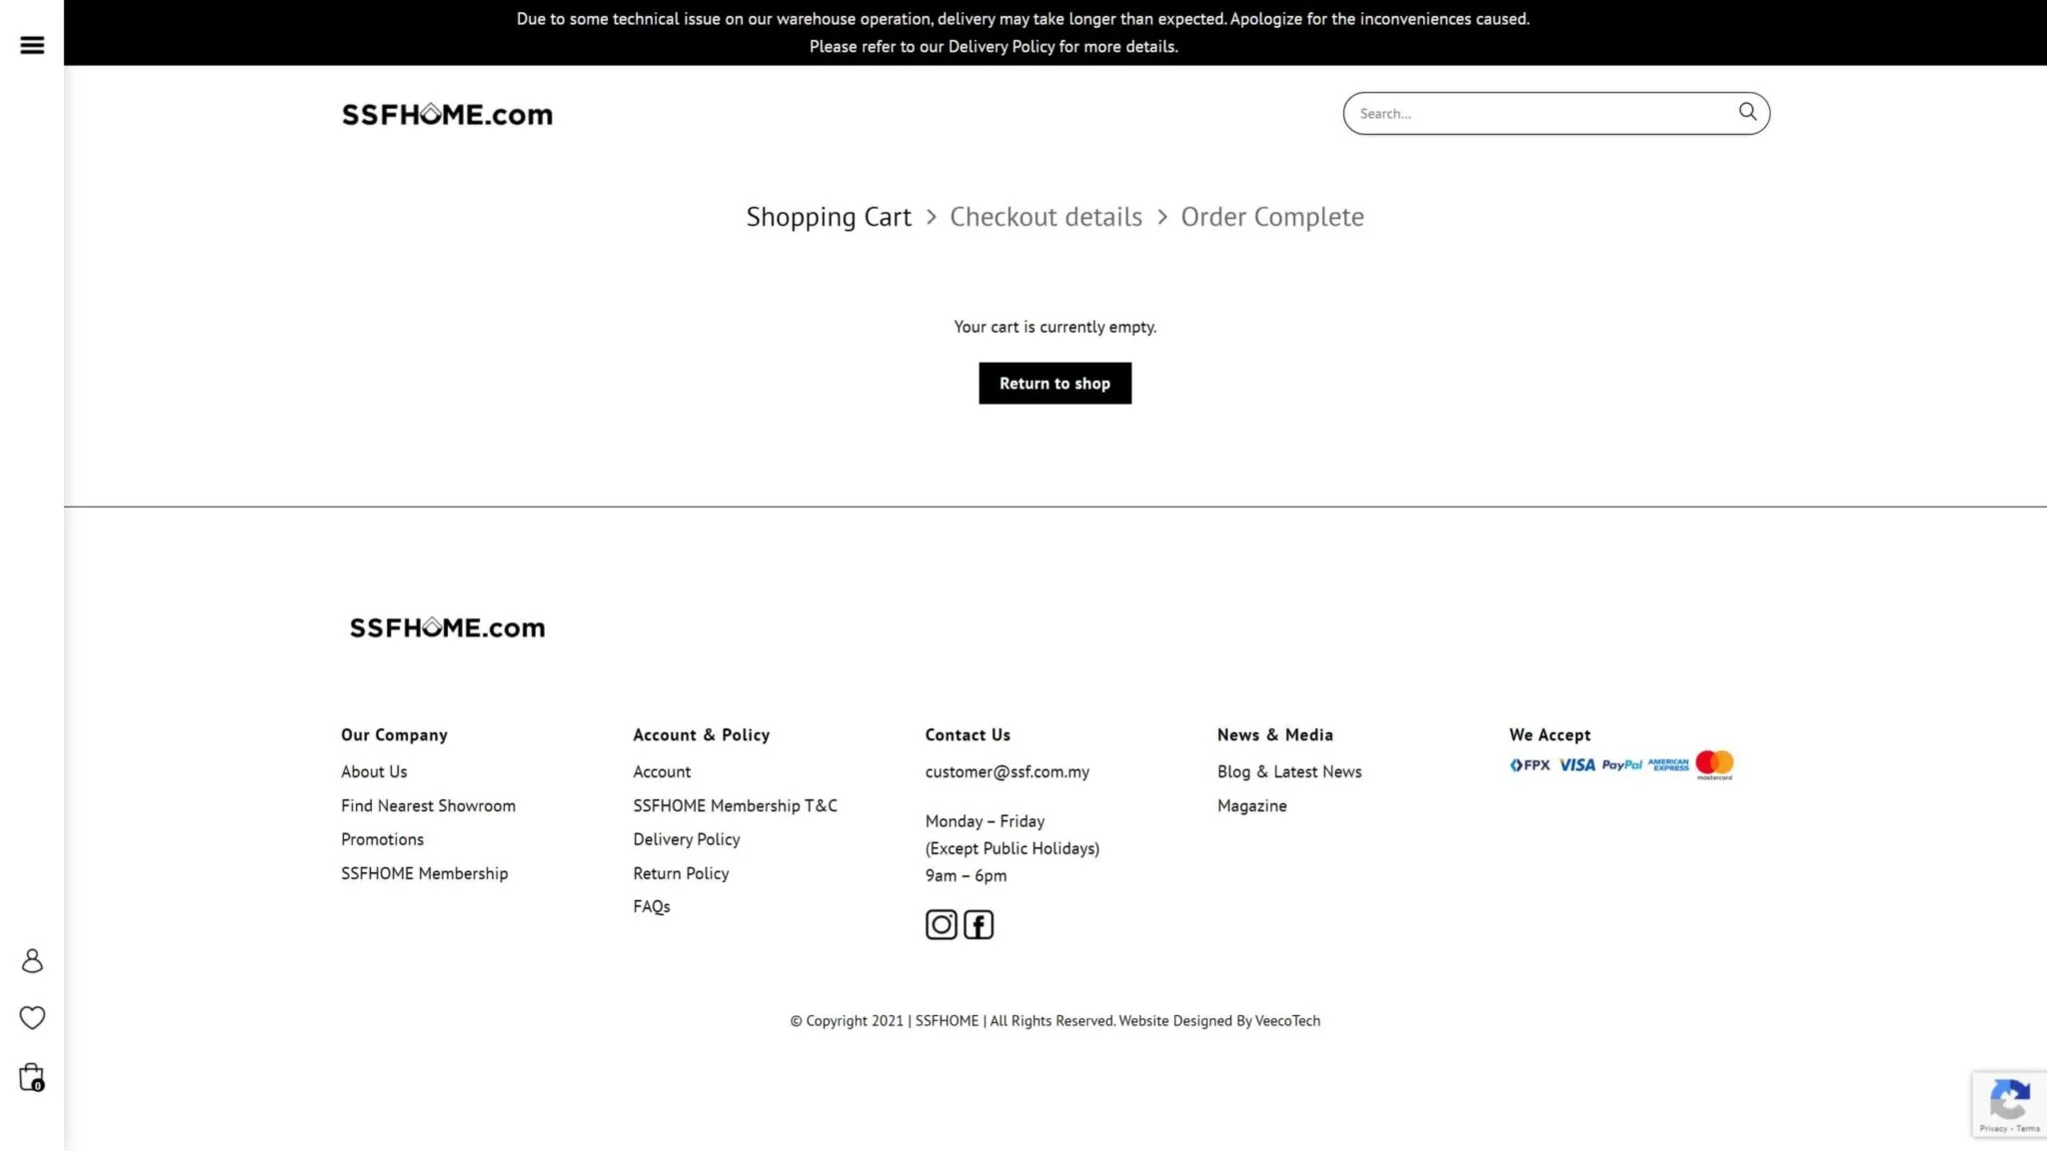Open the user account icon in sidebar
Image resolution: width=2047 pixels, height=1151 pixels.
[32, 961]
